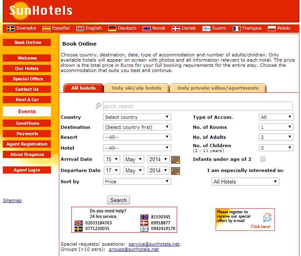
Task: Open the Sort by Price dropdown
Action: (x=137, y=182)
